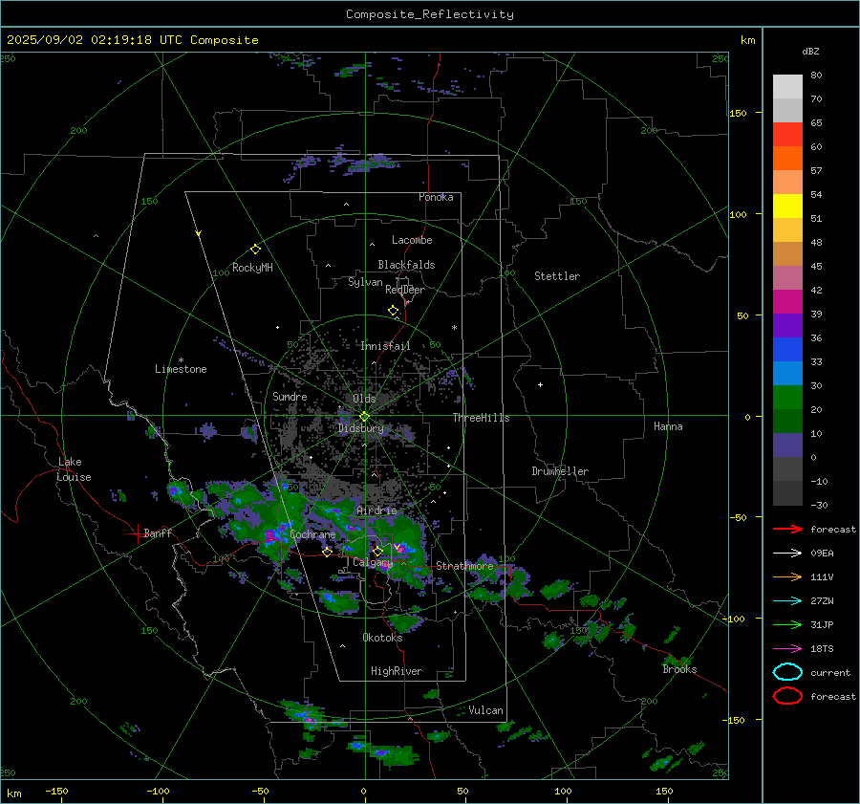Click the Lacombe city label
The image size is (860, 804).
[x=412, y=240]
